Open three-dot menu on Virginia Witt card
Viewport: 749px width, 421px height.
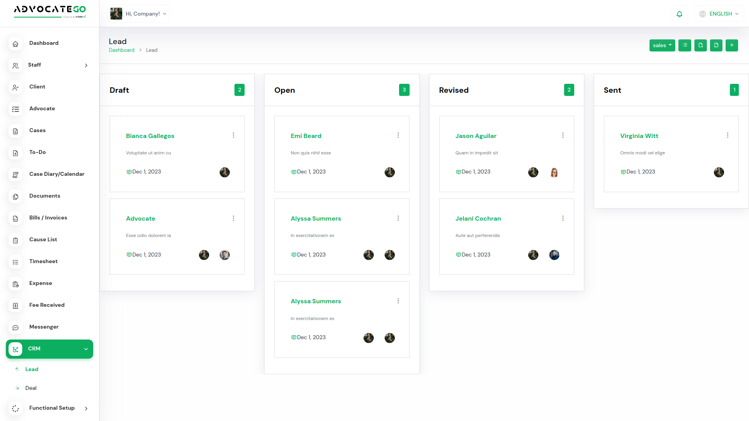point(728,135)
